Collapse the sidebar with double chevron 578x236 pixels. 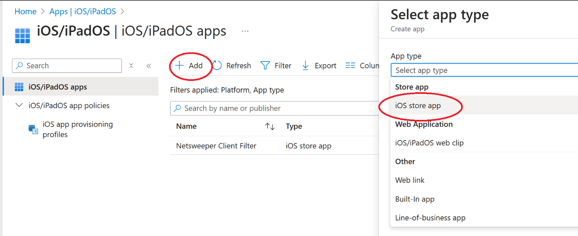[x=149, y=66]
